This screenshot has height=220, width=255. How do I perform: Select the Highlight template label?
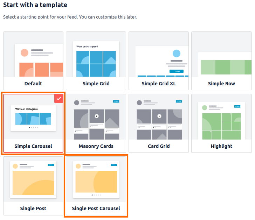tap(221, 146)
